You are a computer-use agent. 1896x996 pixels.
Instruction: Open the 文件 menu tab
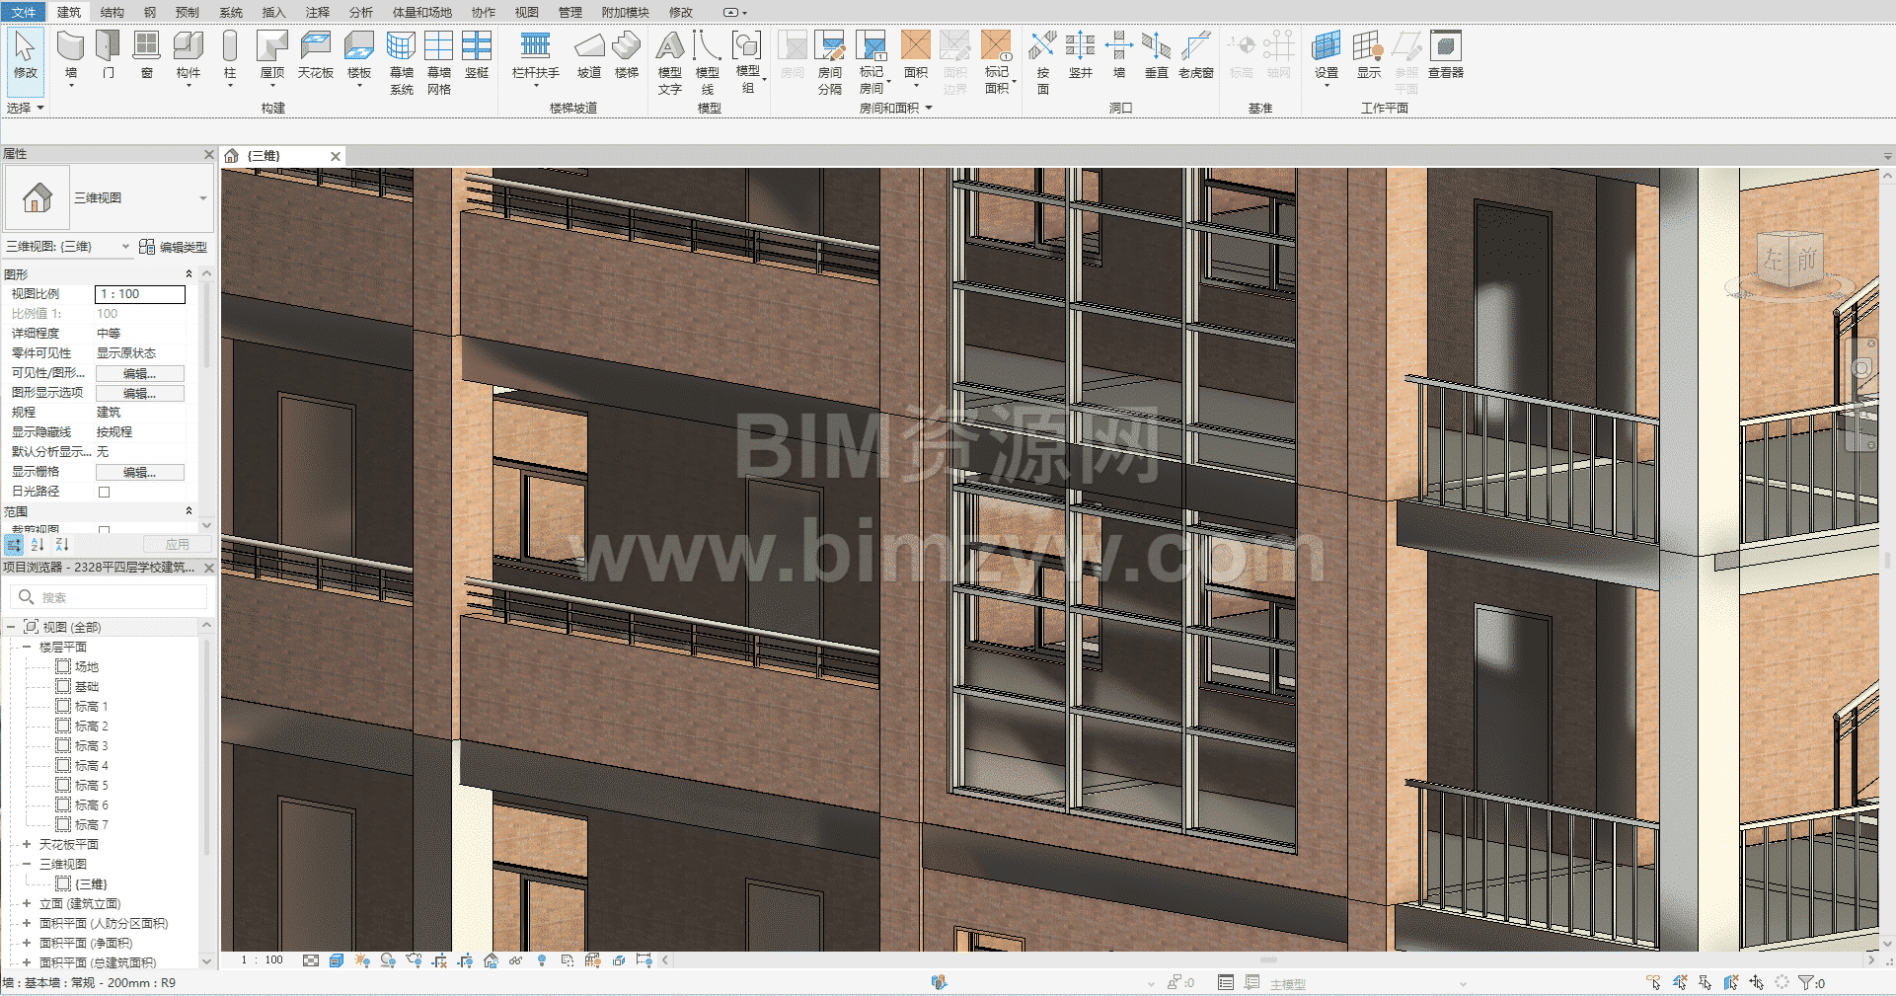click(x=23, y=12)
